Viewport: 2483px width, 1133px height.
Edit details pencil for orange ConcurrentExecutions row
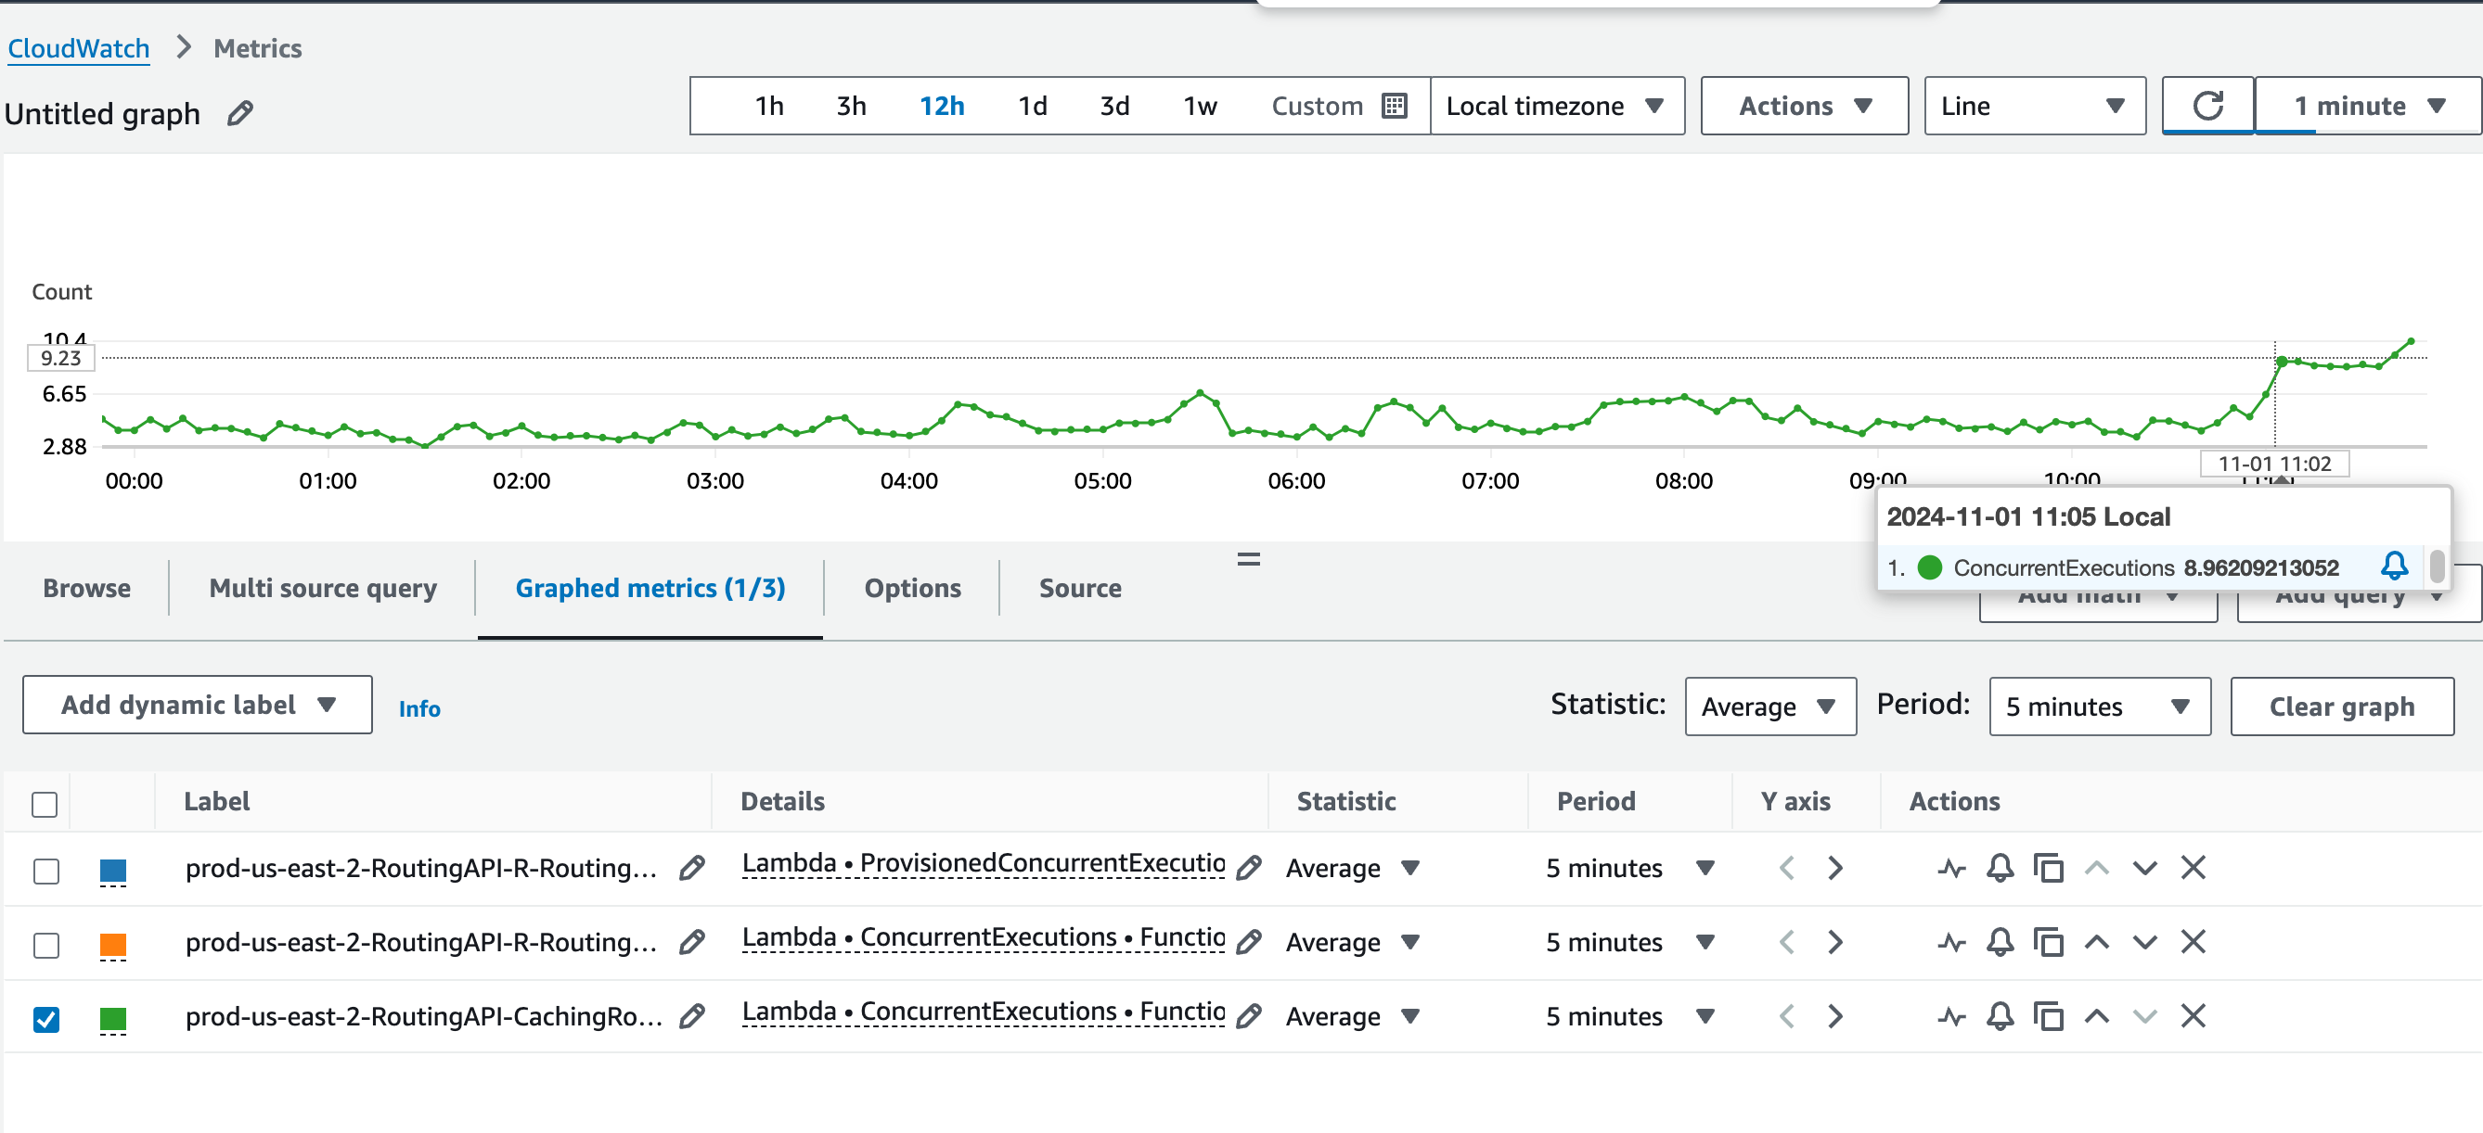1248,942
